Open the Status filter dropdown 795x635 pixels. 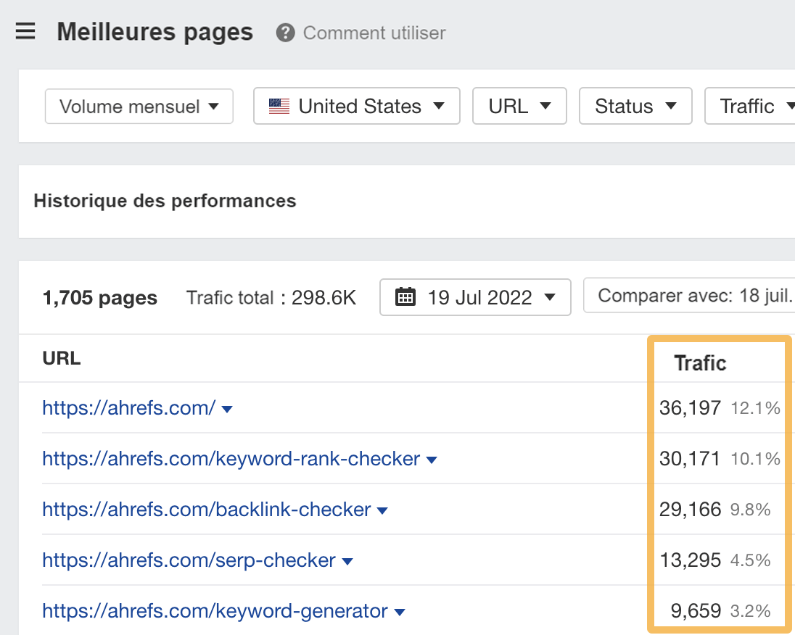635,106
